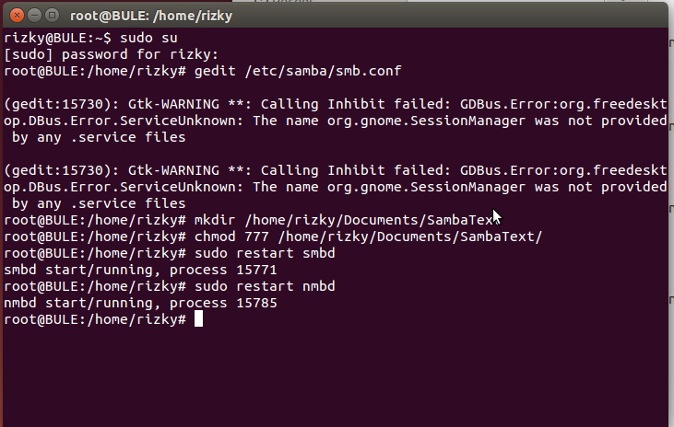Click the 'gedit /etc/samba/smb.conf' command

click(x=298, y=71)
